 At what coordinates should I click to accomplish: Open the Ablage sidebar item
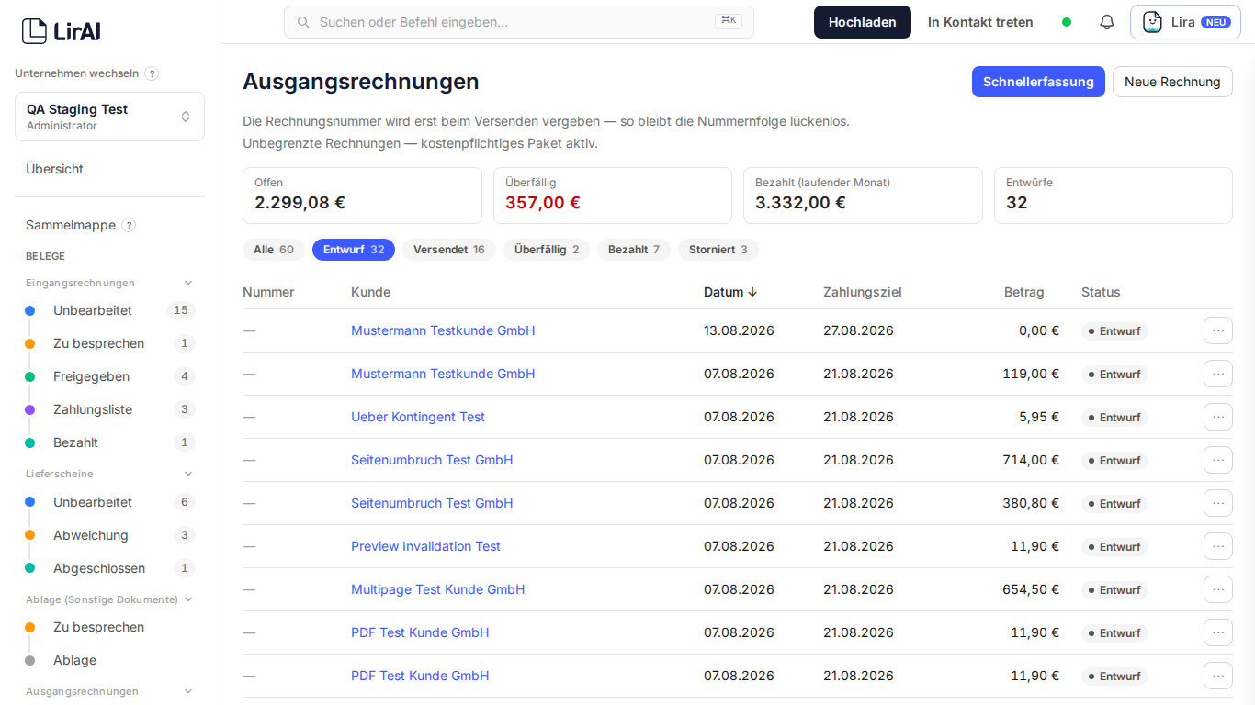pyautogui.click(x=109, y=660)
